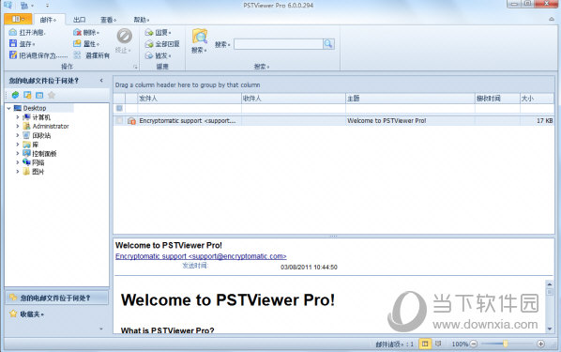The image size is (561, 352).
Task: Click the zoom in plus button
Action: click(540, 344)
